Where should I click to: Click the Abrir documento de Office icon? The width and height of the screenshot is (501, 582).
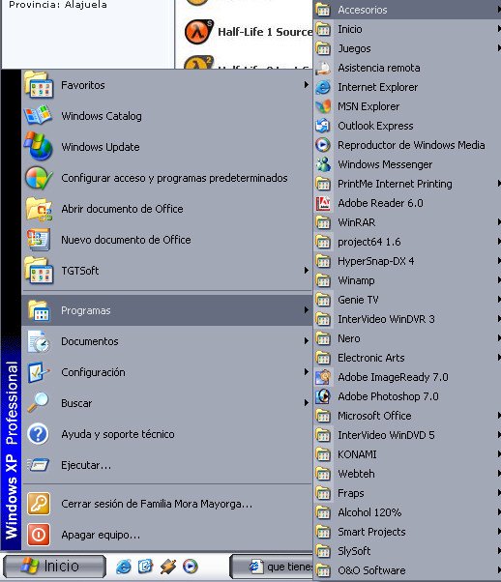click(39, 209)
